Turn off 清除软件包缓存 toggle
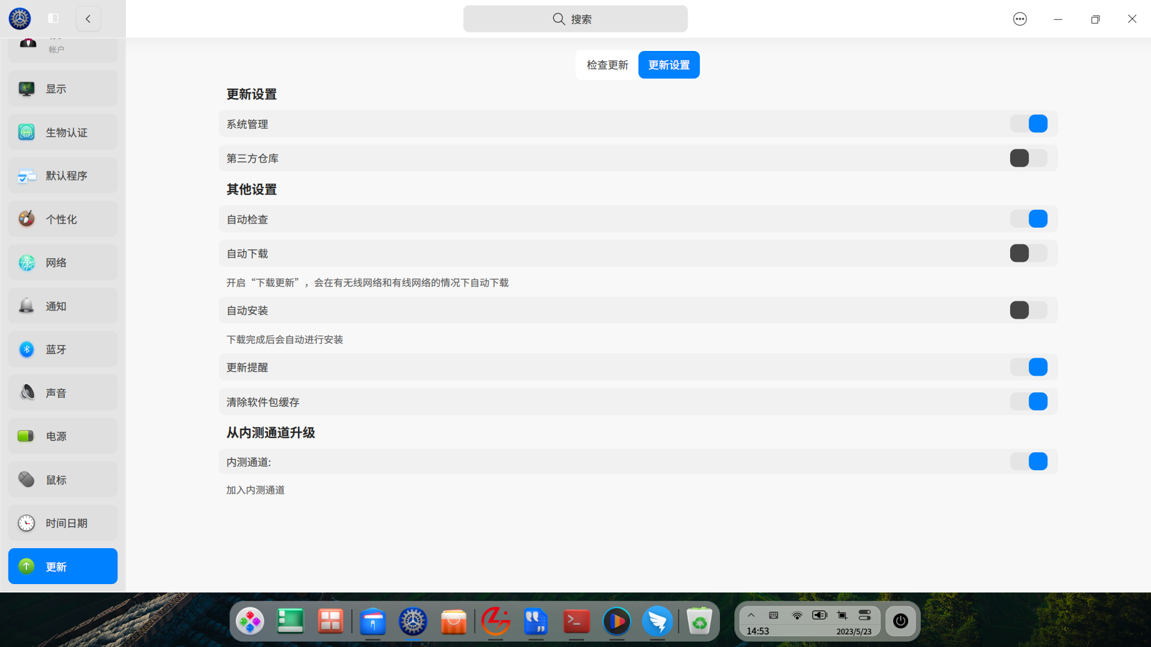The image size is (1151, 647). (1029, 401)
